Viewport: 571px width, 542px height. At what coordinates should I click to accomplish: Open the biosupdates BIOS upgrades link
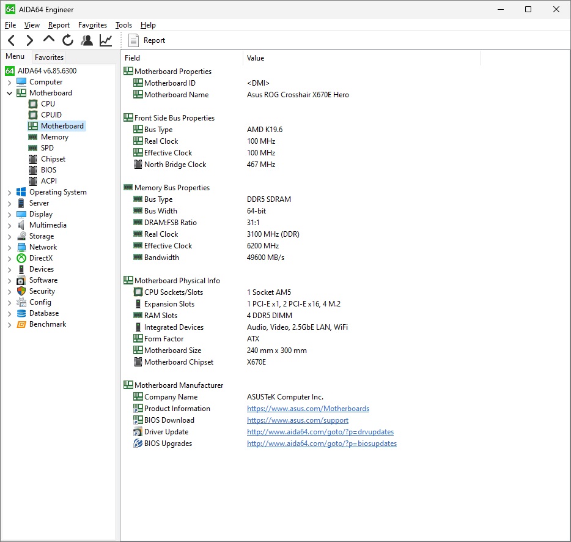[322, 444]
